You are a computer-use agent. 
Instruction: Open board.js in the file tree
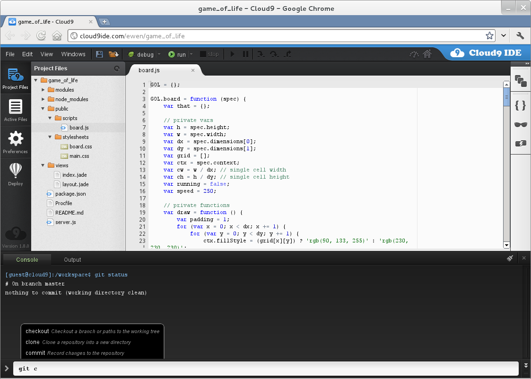pos(79,128)
